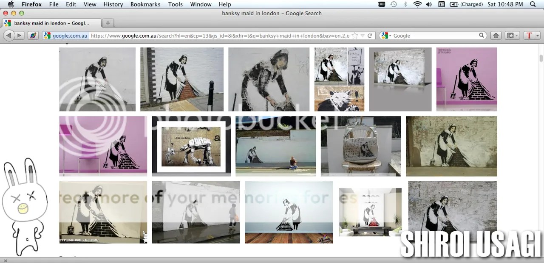This screenshot has height=263, width=544.
Task: Open the History menu
Action: [113, 4]
